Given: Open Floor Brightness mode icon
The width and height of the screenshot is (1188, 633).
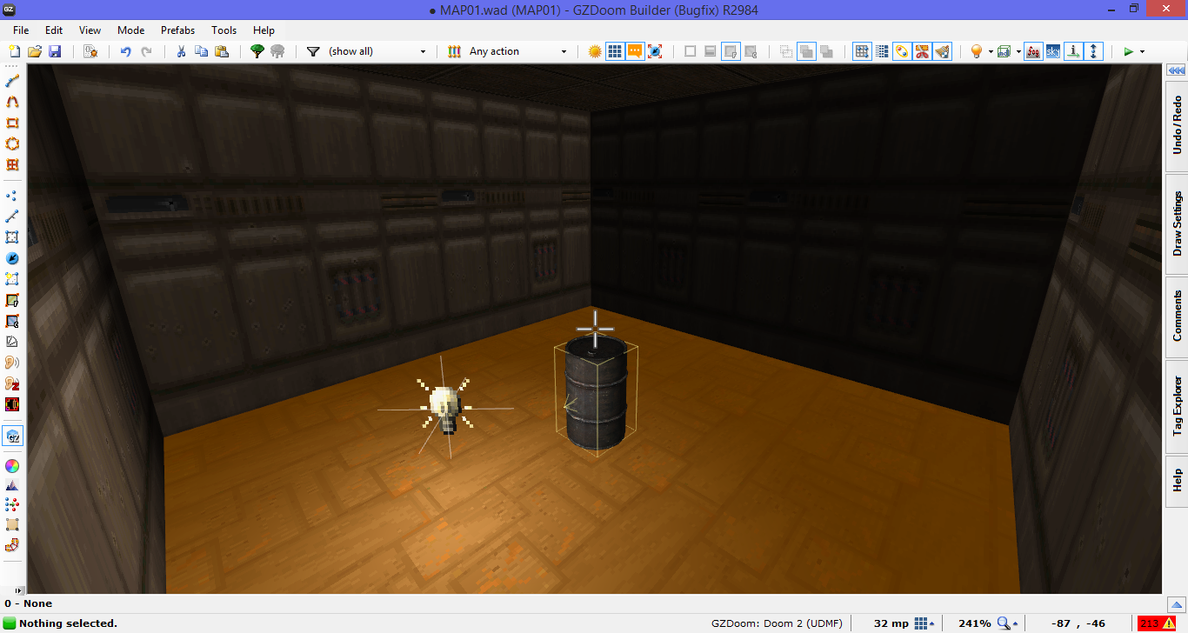Looking at the screenshot, I should coord(12,300).
